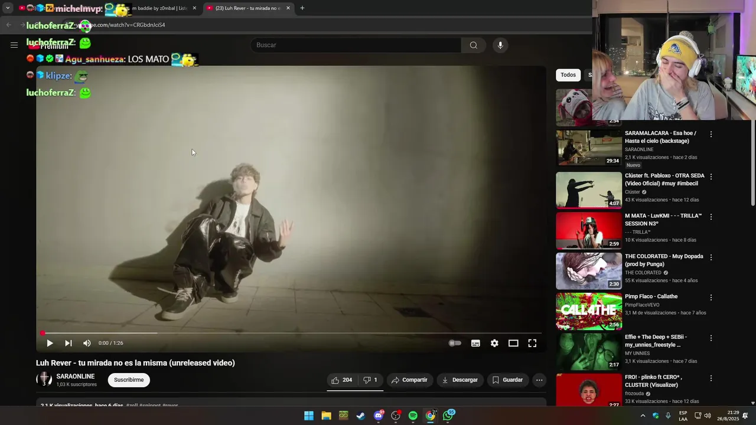Screen dimensions: 756x425
Task: Open the taskbar volume icon
Action: click(708, 416)
